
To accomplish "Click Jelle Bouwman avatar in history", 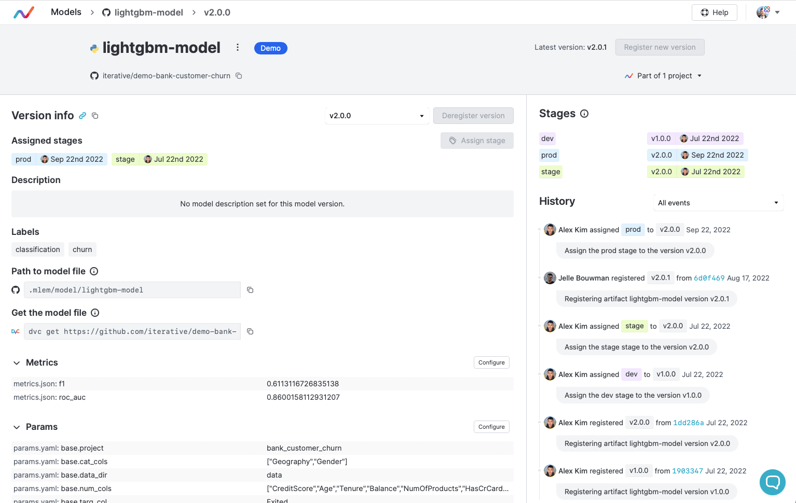I will (x=550, y=278).
